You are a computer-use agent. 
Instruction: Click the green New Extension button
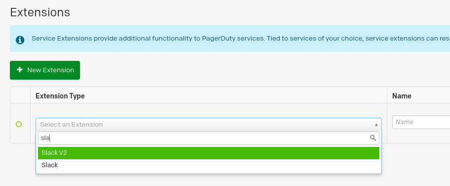click(45, 70)
